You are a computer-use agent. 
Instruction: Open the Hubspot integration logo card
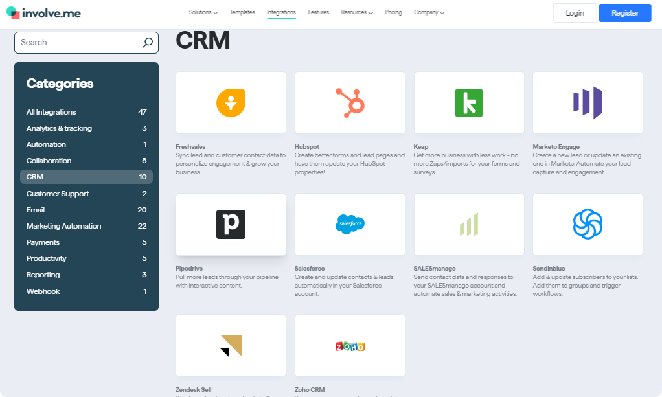[x=350, y=102]
